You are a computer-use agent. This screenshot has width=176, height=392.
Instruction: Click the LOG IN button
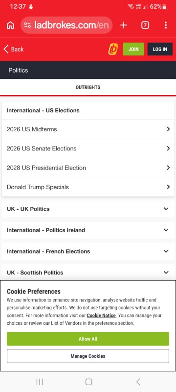pyautogui.click(x=160, y=49)
